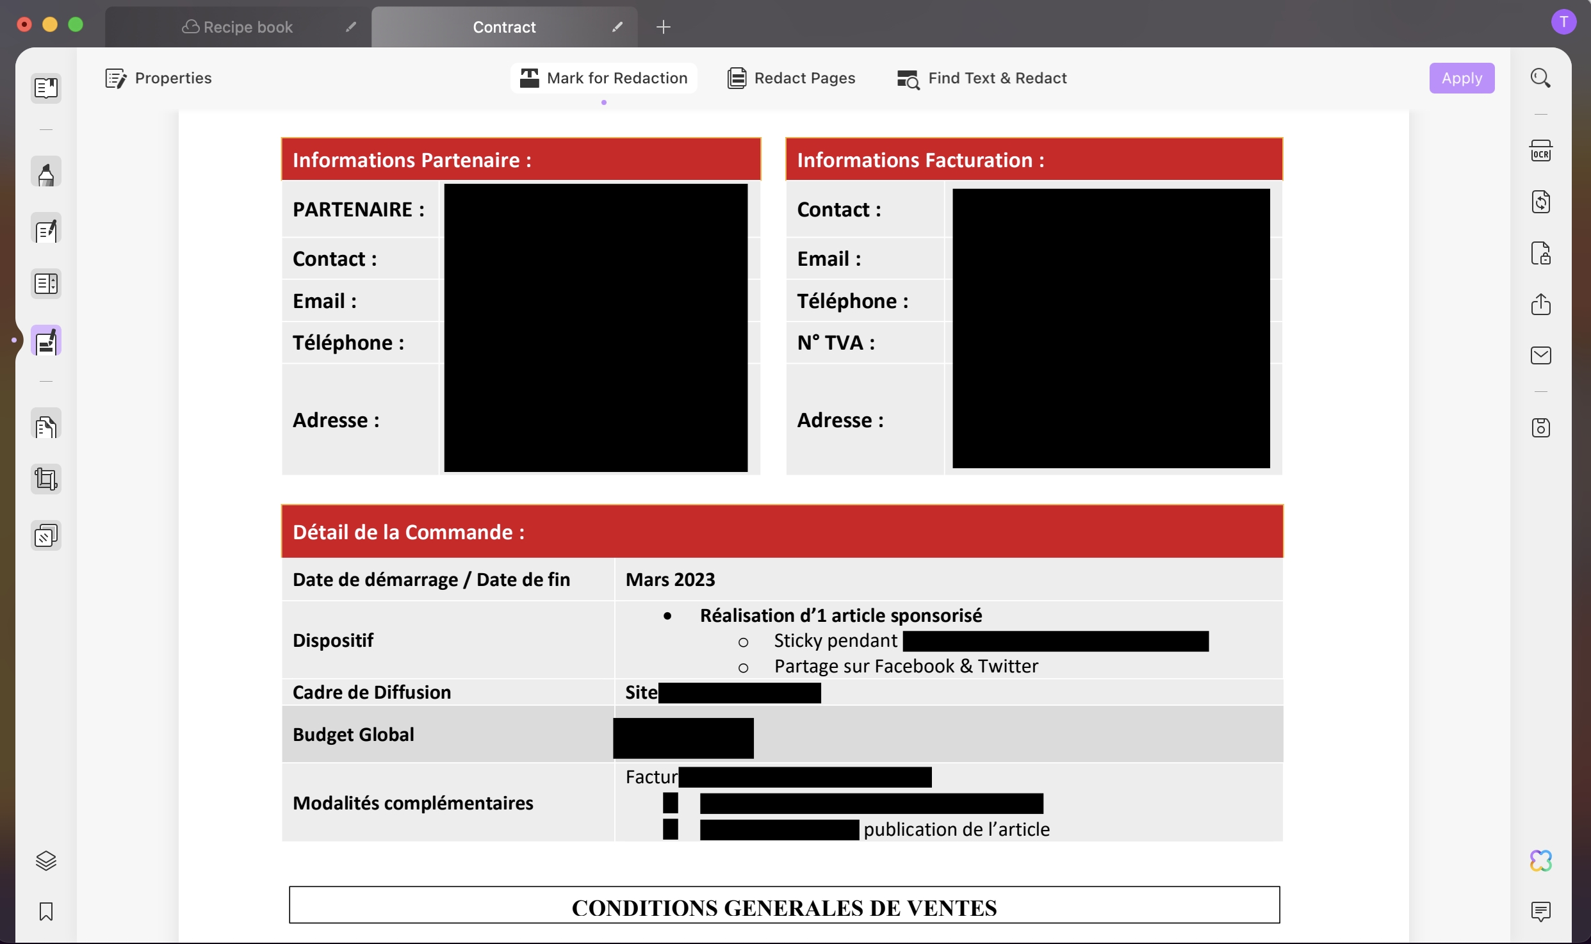
Task: Click the Redact tool sidebar icon
Action: [46, 341]
